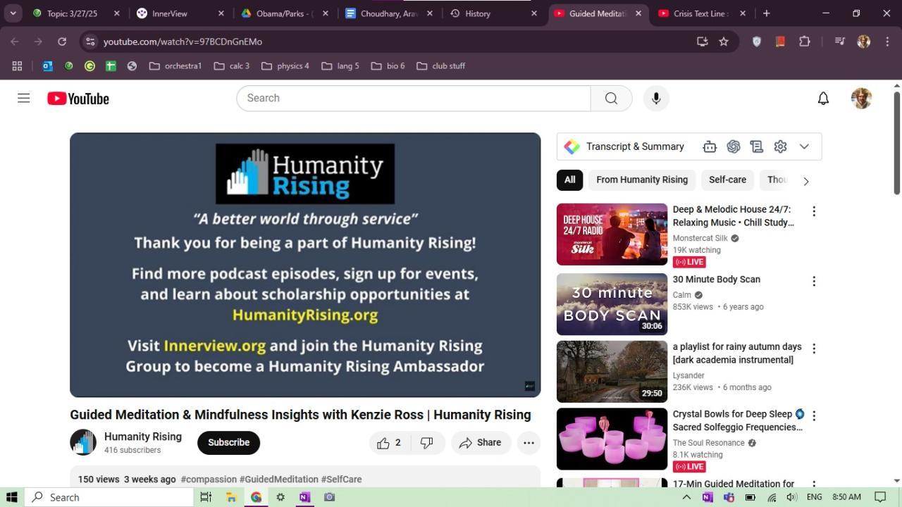902x507 pixels.
Task: Click the search magnifier button
Action: (611, 98)
